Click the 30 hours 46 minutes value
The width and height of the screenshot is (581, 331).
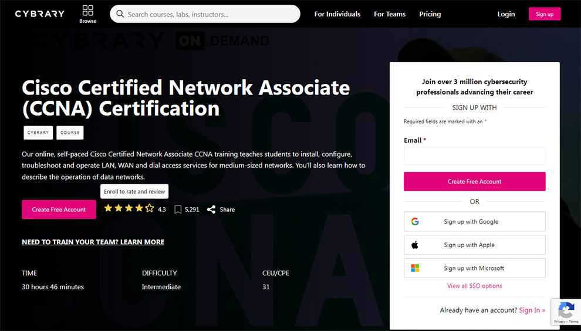53,287
